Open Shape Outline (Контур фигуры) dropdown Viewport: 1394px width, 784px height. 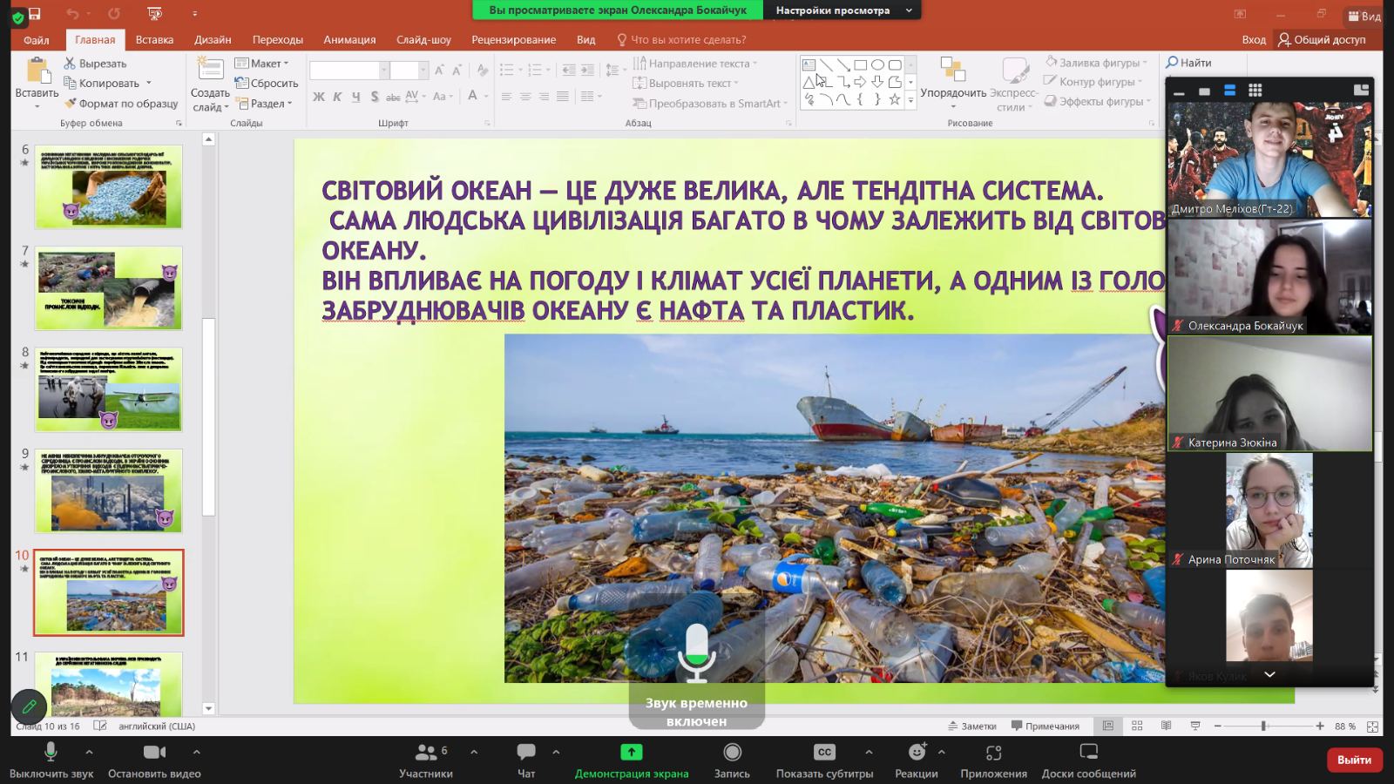coord(1094,82)
